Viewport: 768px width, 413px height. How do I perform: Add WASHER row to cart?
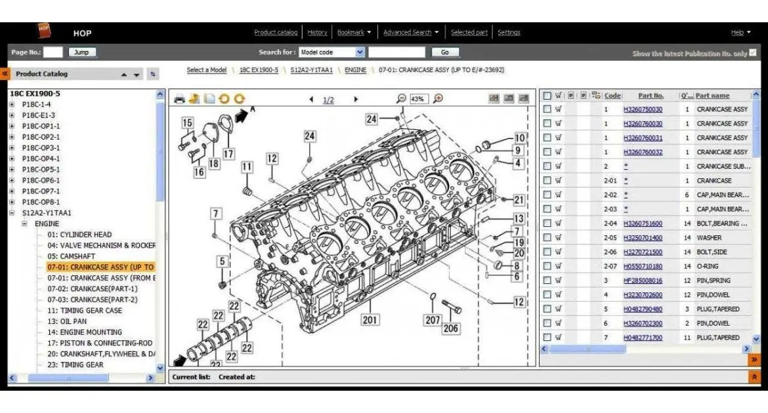point(559,237)
